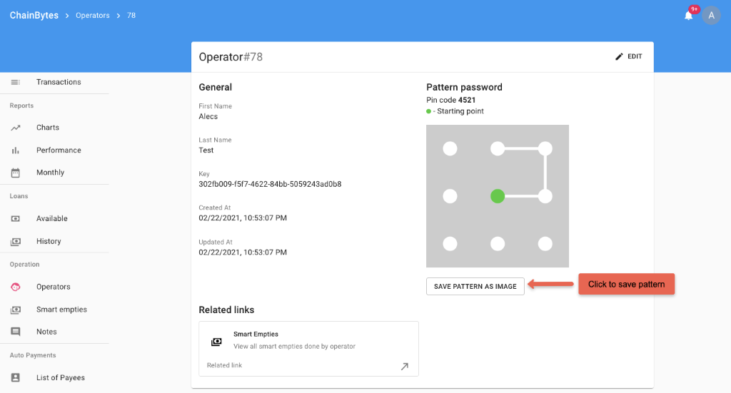Open the related link arrow icon

tap(405, 367)
